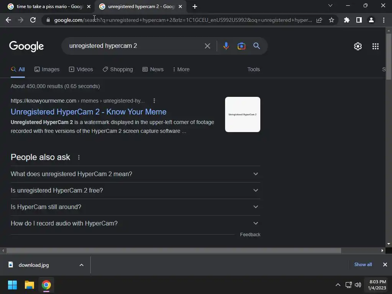Click the knowyourmeme.com URL breadcrumb
This screenshot has height=294, width=392.
77,101
